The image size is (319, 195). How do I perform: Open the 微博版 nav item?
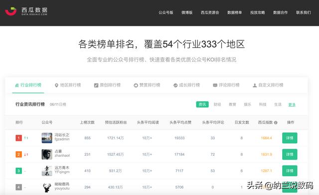(x=187, y=12)
